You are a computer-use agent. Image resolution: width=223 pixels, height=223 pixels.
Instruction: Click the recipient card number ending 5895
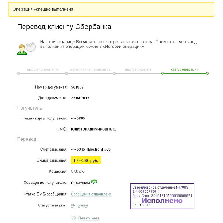(x=78, y=118)
